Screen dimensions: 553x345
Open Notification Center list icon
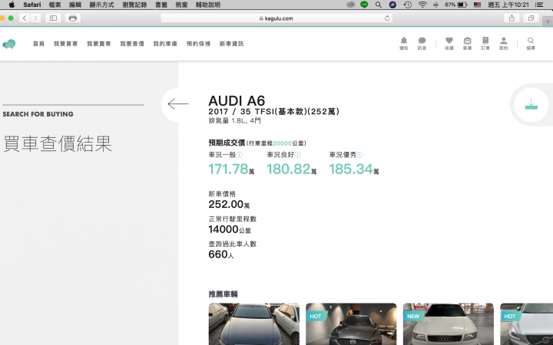coord(539,5)
